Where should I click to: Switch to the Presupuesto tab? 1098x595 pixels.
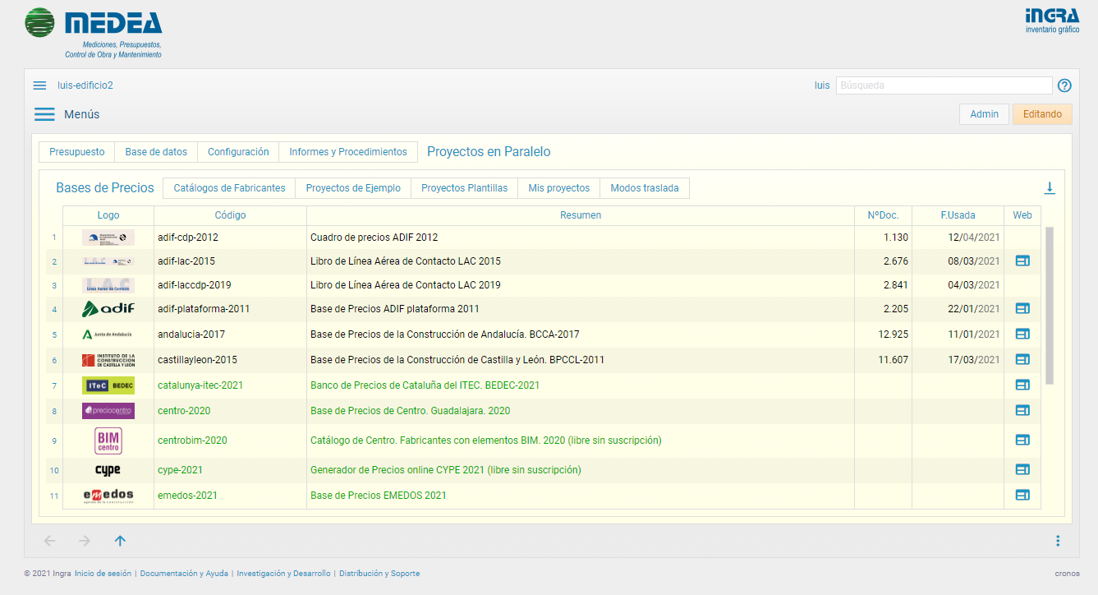click(77, 152)
